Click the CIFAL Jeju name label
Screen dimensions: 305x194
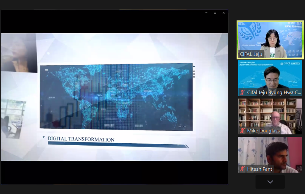point(251,54)
